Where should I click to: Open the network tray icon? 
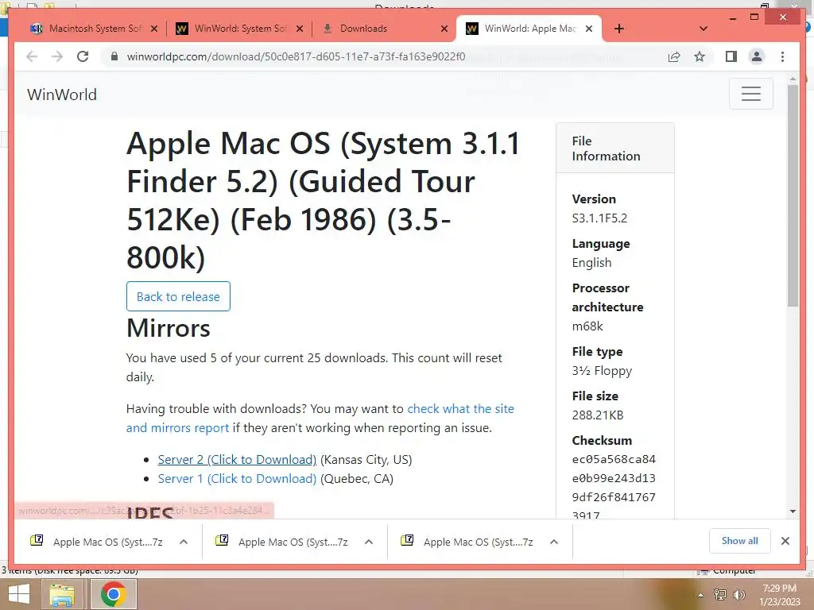720,594
